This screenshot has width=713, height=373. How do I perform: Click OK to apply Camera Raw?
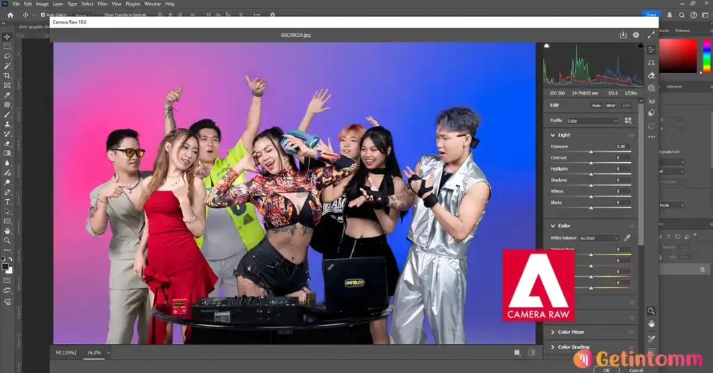tap(606, 370)
